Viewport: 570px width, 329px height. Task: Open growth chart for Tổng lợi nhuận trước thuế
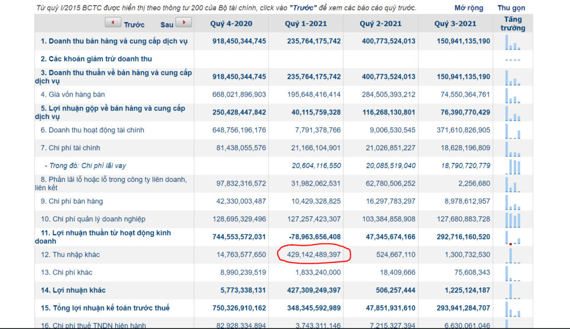(x=513, y=309)
